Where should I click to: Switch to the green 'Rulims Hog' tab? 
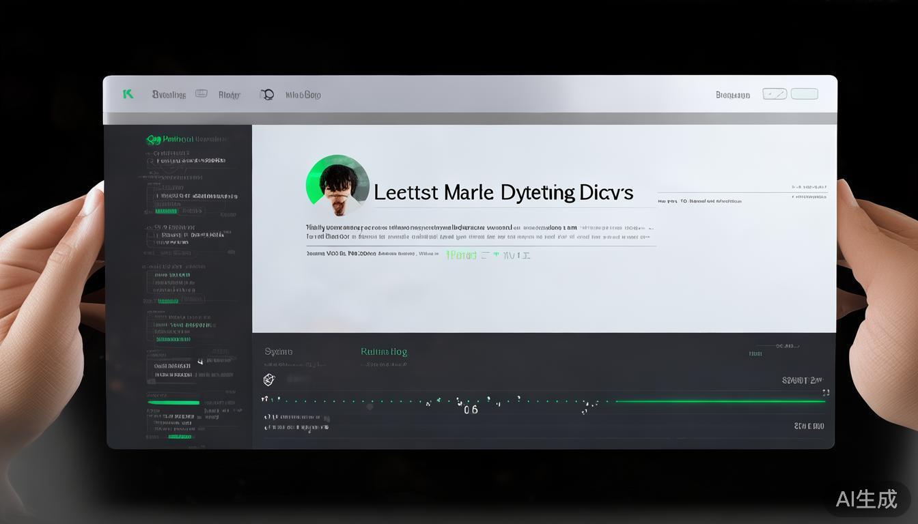coord(384,352)
